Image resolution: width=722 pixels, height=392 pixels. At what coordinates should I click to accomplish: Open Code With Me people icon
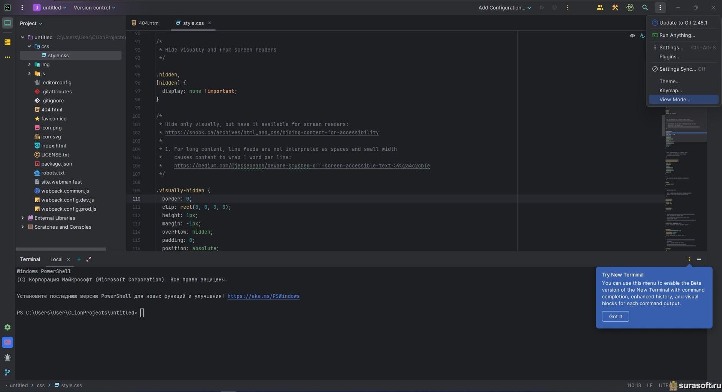pos(600,8)
